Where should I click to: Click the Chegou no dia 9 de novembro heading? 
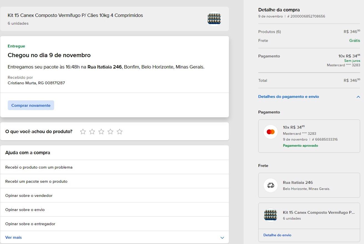[49, 55]
